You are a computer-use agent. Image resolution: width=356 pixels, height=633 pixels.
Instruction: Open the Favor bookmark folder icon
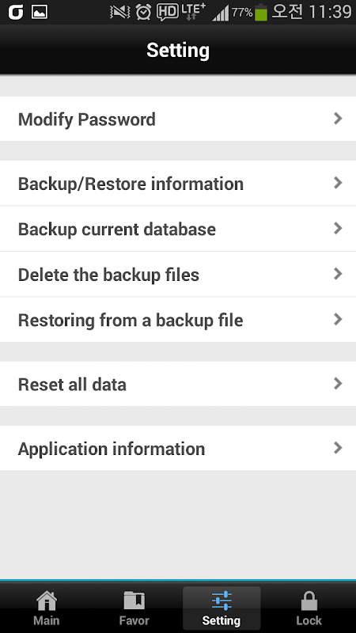click(x=134, y=601)
